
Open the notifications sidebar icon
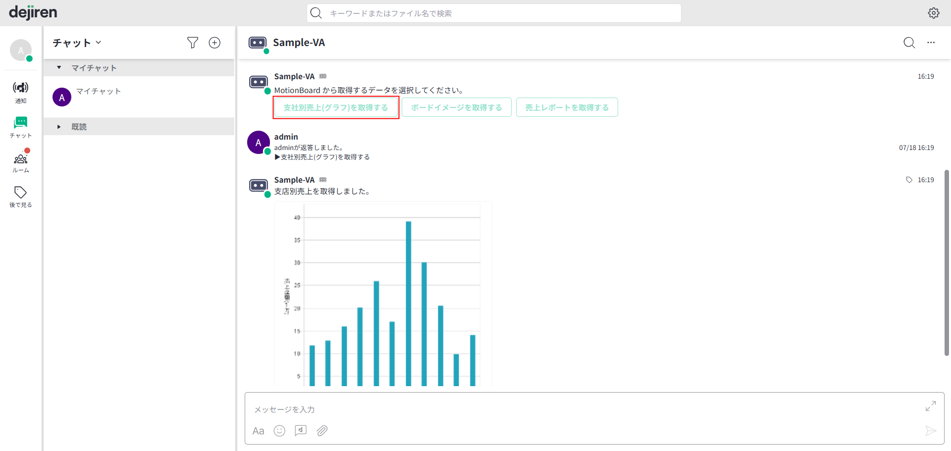(x=20, y=92)
